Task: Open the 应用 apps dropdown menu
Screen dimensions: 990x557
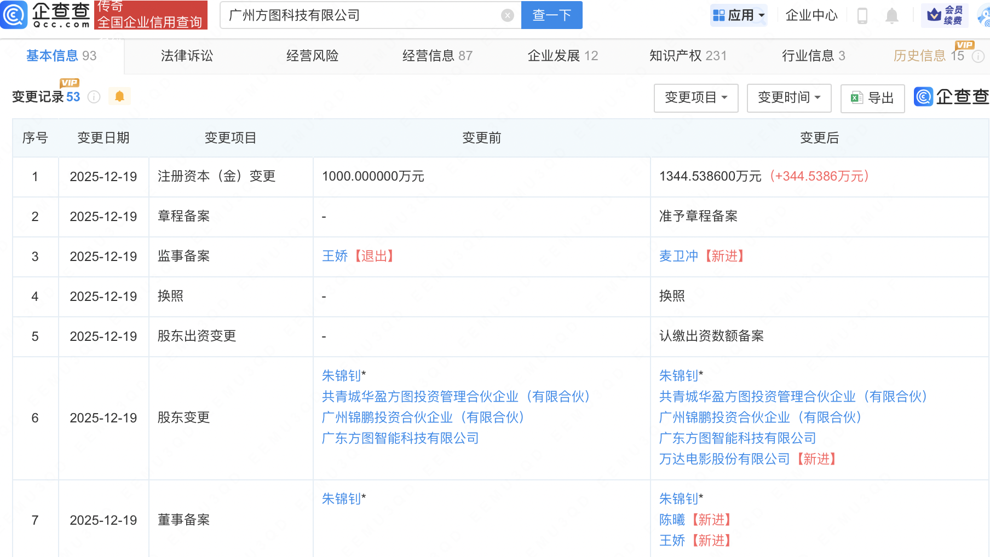Action: pos(739,15)
